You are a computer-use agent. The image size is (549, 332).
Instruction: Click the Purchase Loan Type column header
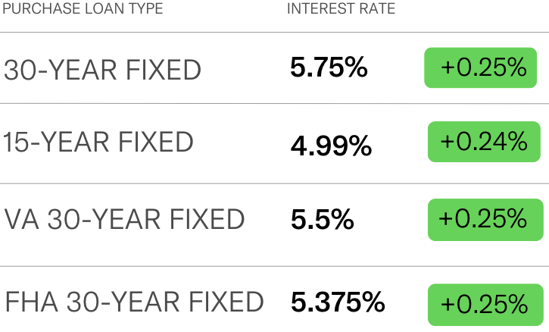click(83, 8)
